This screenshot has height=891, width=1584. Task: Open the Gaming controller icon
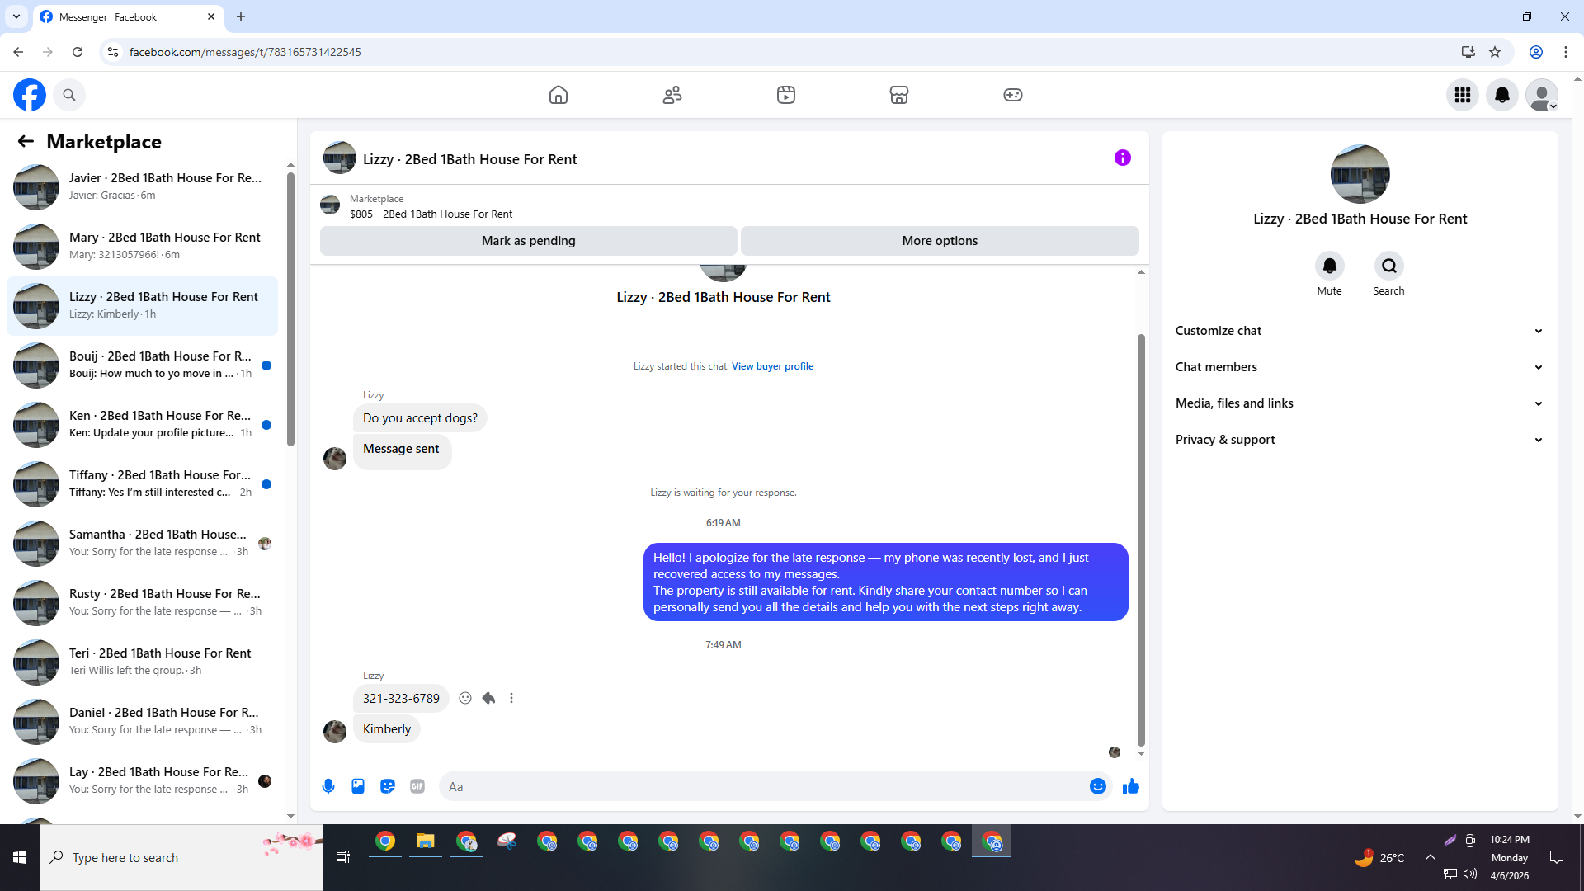tap(1013, 95)
